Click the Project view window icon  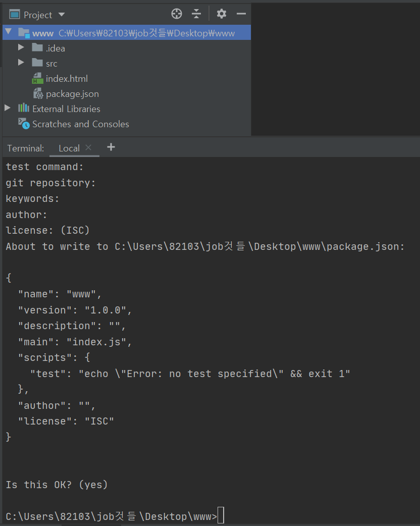tap(15, 15)
